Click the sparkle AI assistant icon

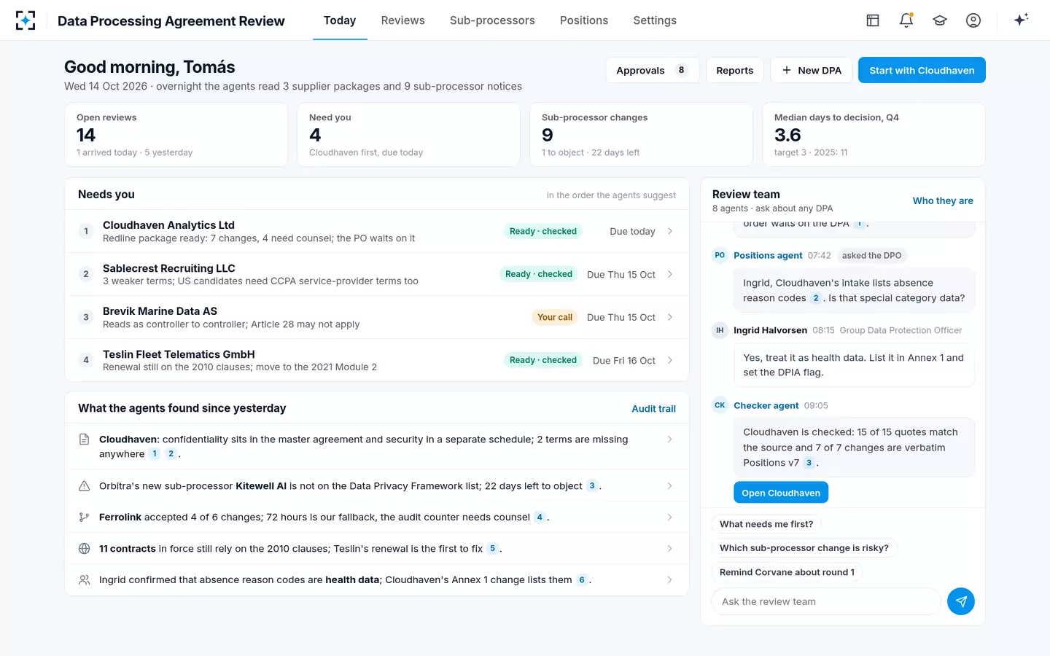click(1021, 20)
